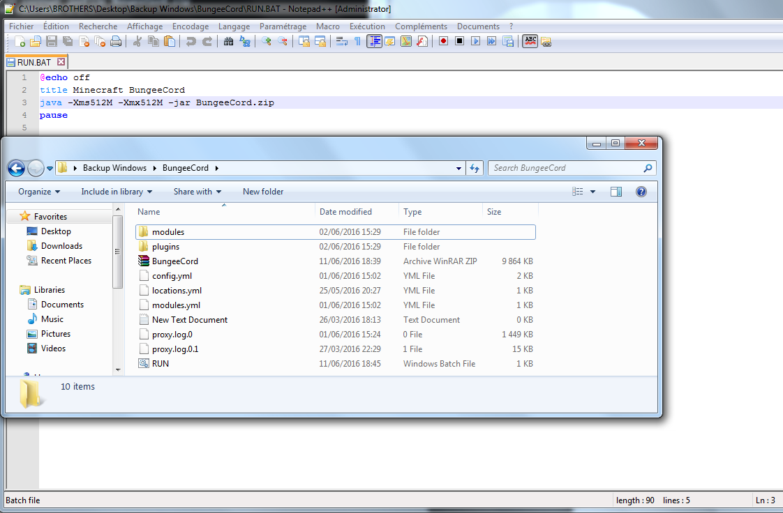Open Include in library dropdown
Viewport: 783px width, 513px height.
click(x=117, y=192)
